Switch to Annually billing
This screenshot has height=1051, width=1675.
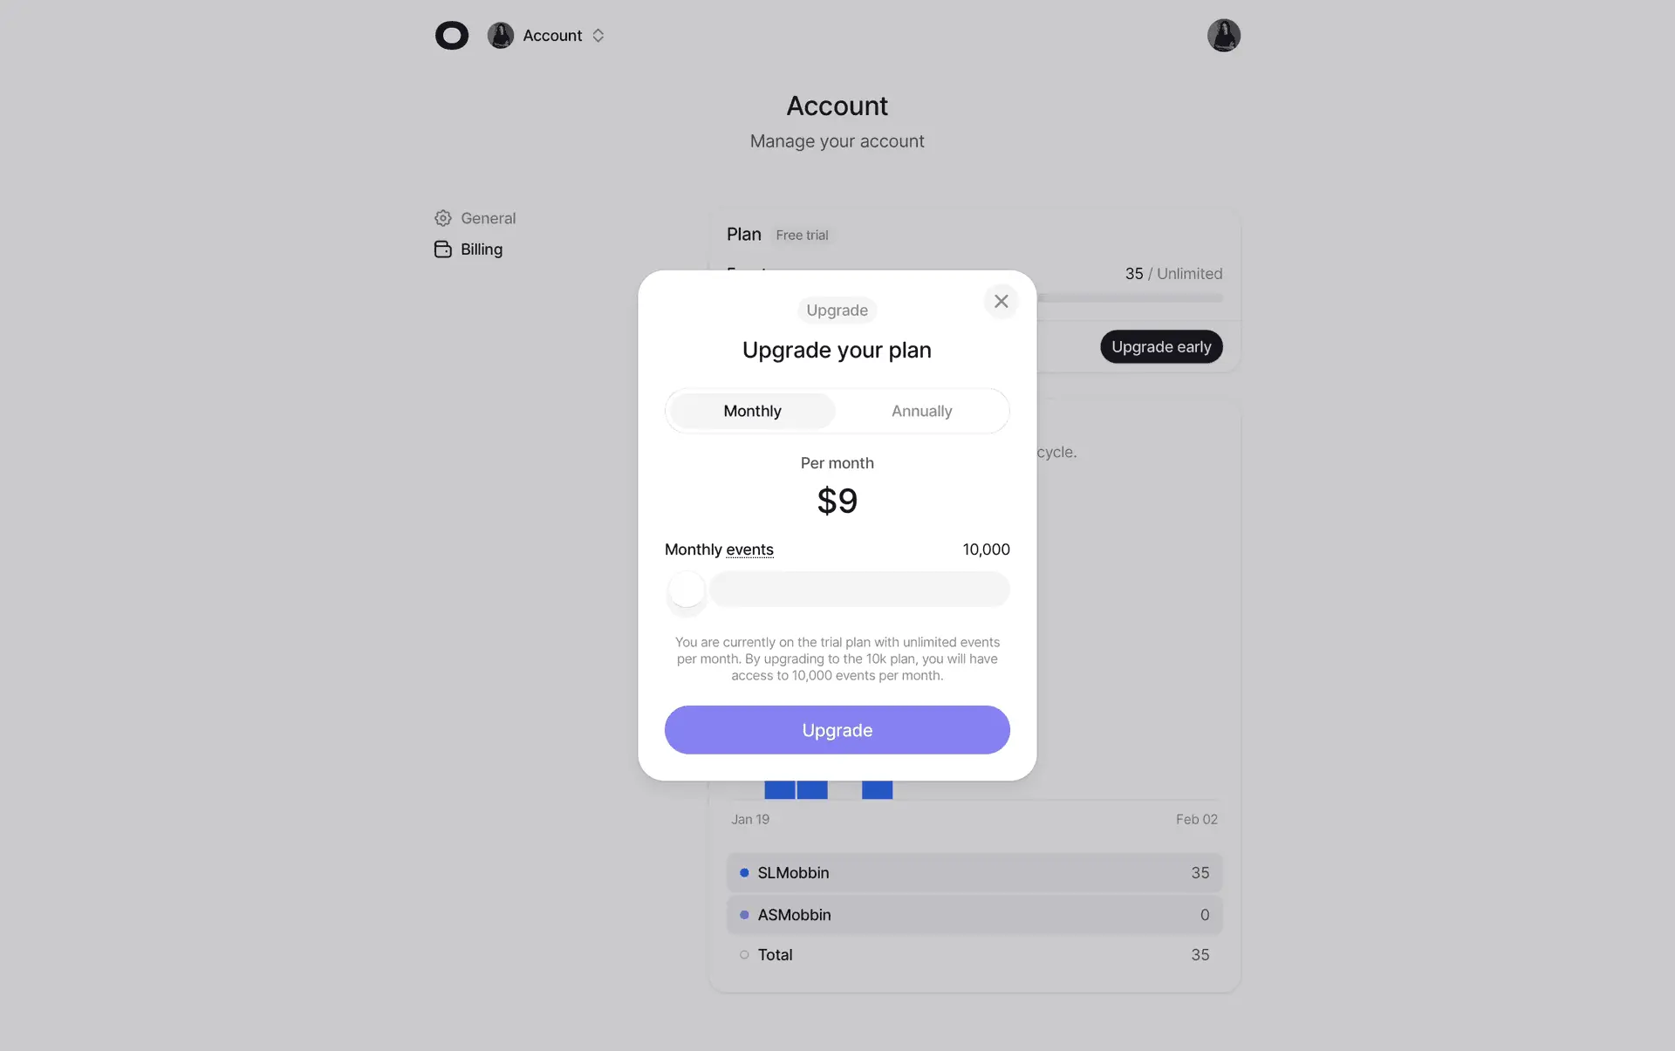click(921, 411)
